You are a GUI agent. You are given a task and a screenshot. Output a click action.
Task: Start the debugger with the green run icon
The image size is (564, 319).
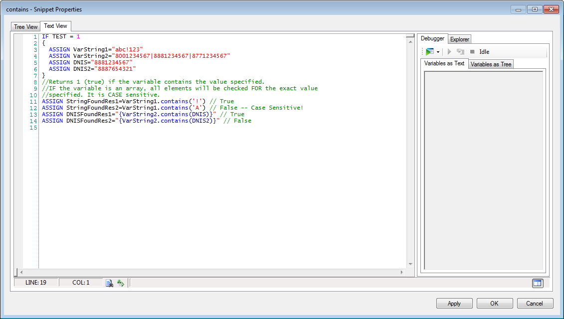[x=429, y=52]
